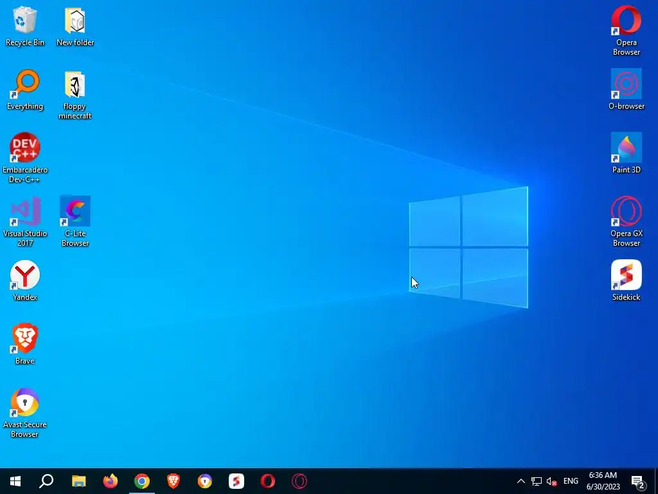The height and width of the screenshot is (494, 658).
Task: Open the clock showing 6:36 AM
Action: 603,481
